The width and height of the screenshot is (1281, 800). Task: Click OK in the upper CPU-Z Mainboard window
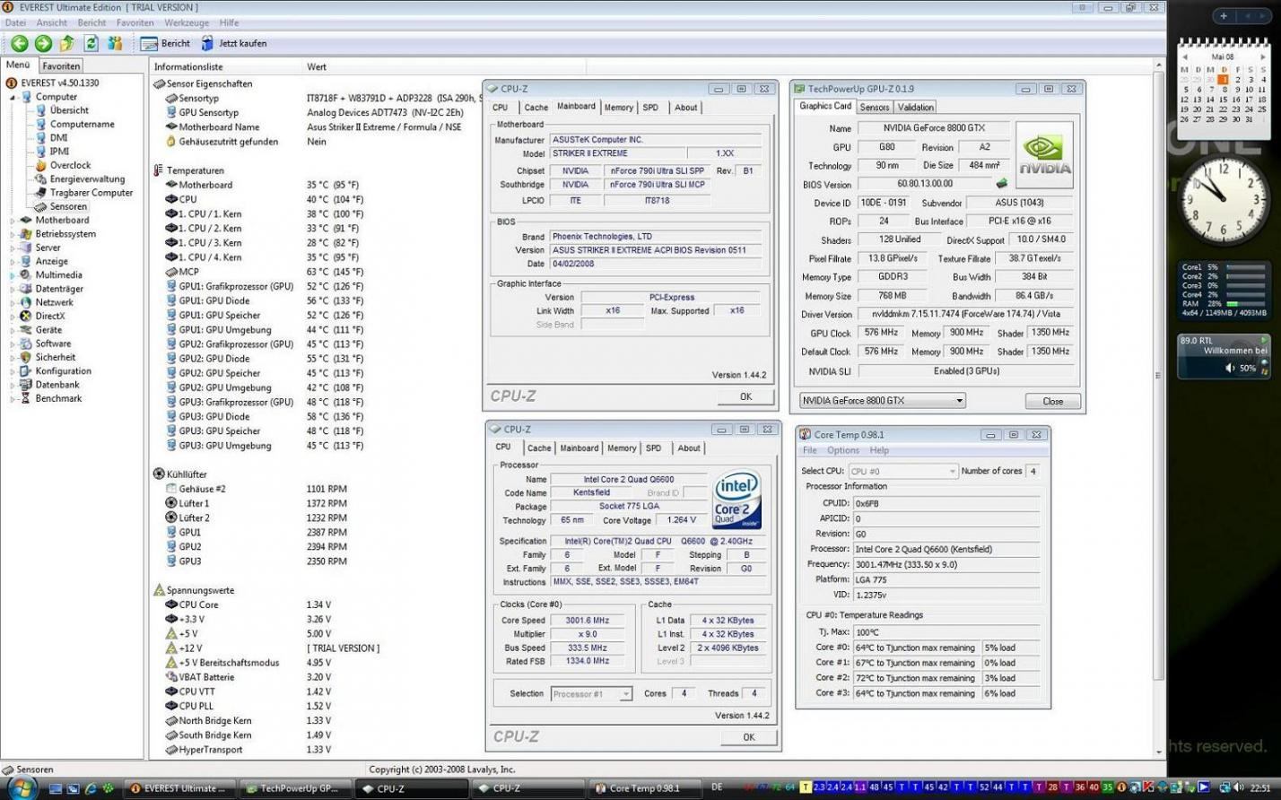[x=745, y=396]
